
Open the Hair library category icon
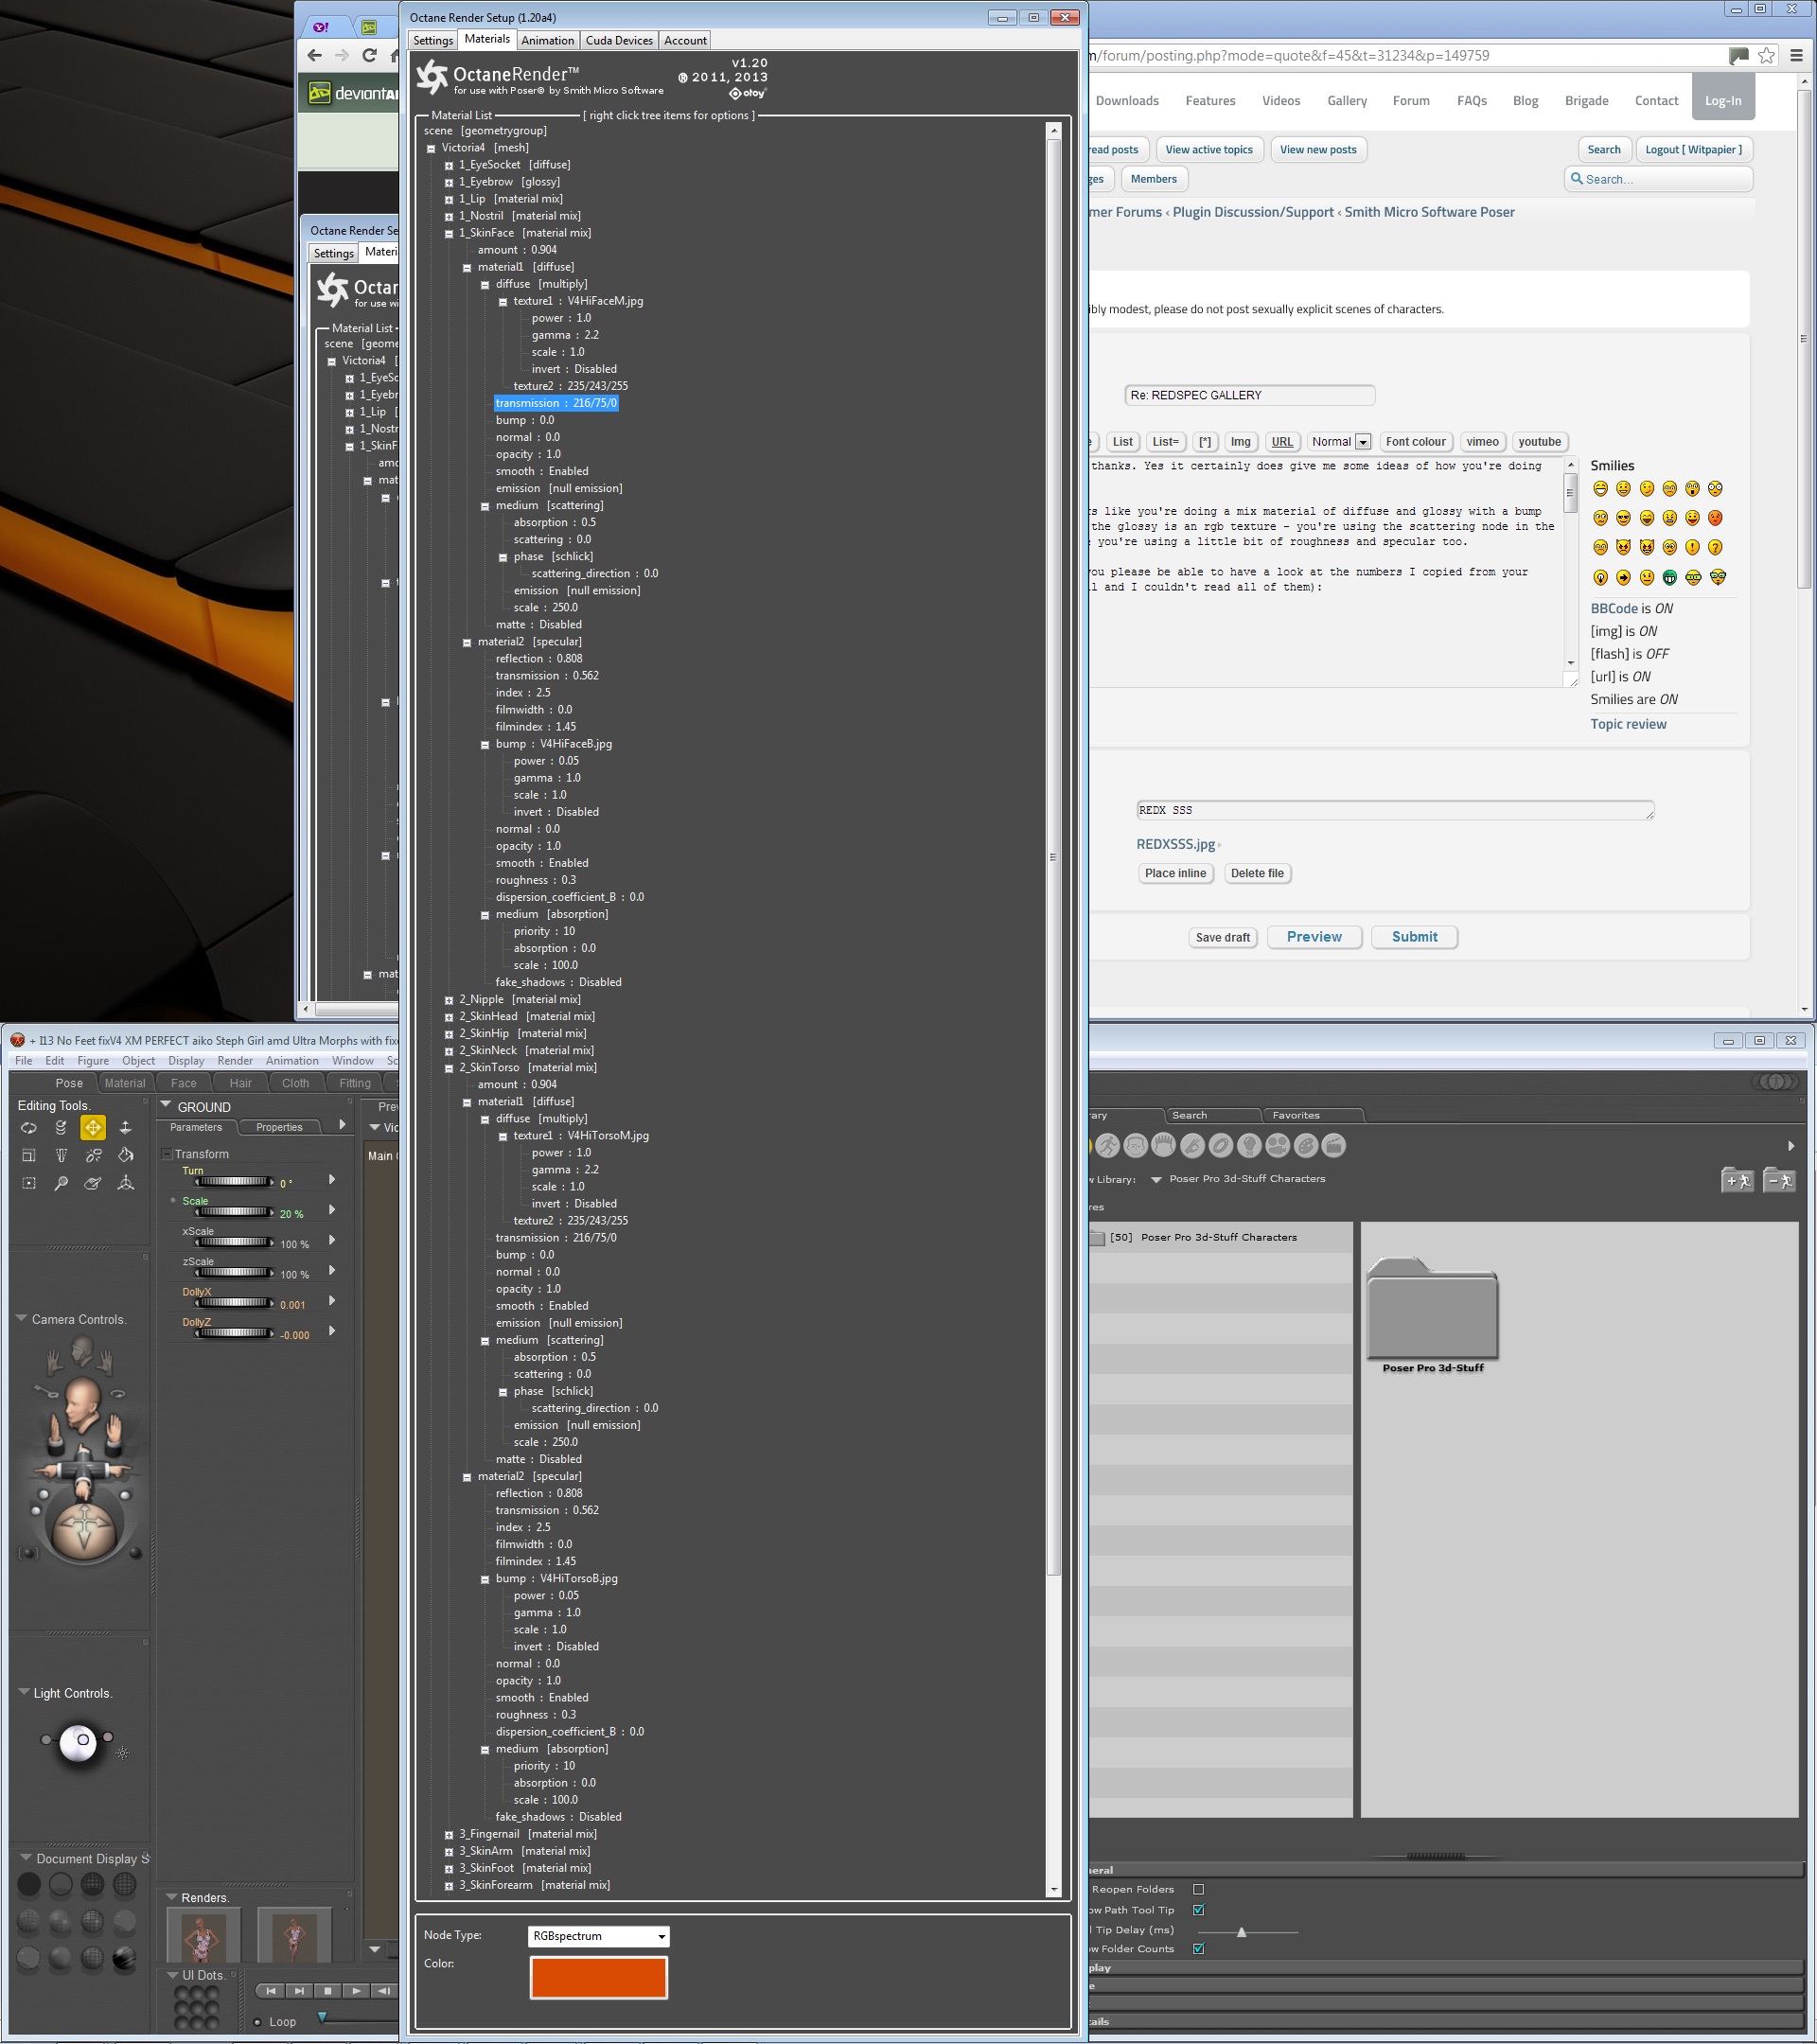click(1163, 1146)
